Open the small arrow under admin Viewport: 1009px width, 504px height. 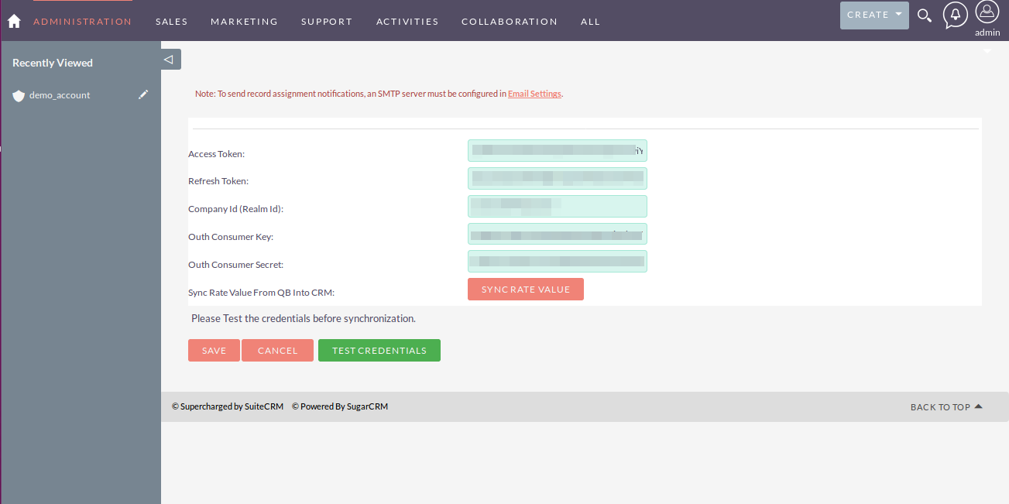click(987, 51)
